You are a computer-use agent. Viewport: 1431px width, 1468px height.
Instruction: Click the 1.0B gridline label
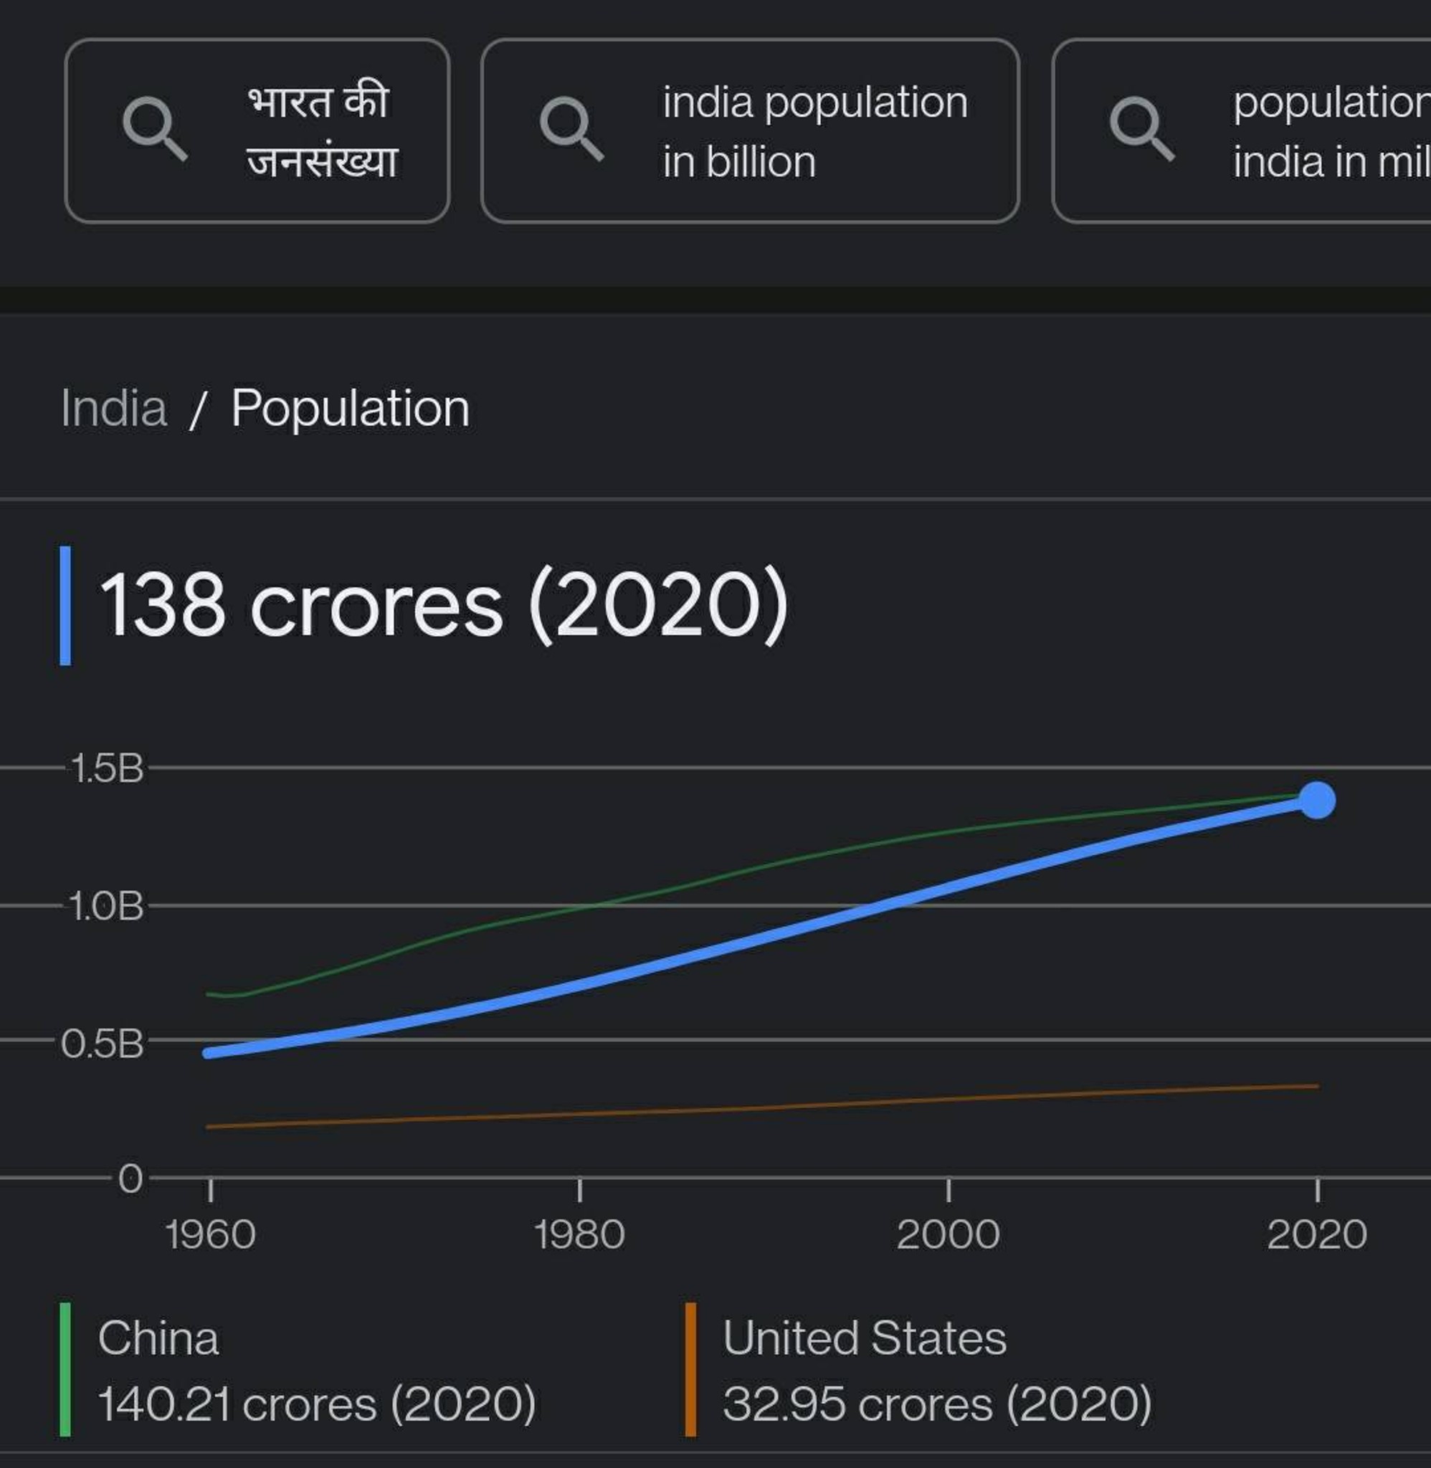coord(105,907)
